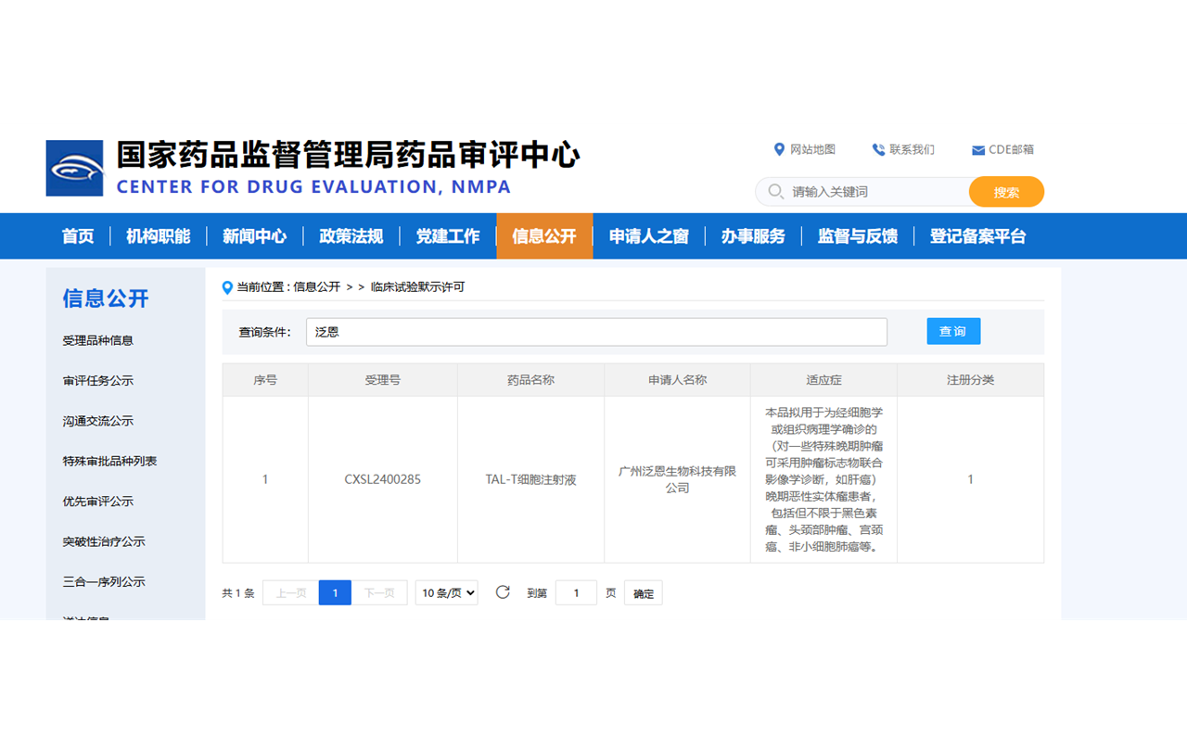Click the query condition field containing 泛恩
Screen dimensions: 1187x750
click(x=596, y=332)
